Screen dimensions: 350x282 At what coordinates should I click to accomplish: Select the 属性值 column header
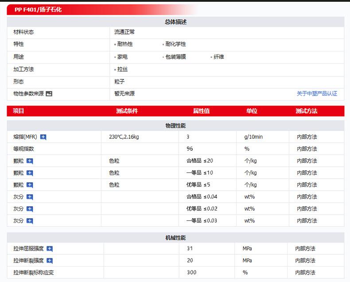[x=201, y=111]
